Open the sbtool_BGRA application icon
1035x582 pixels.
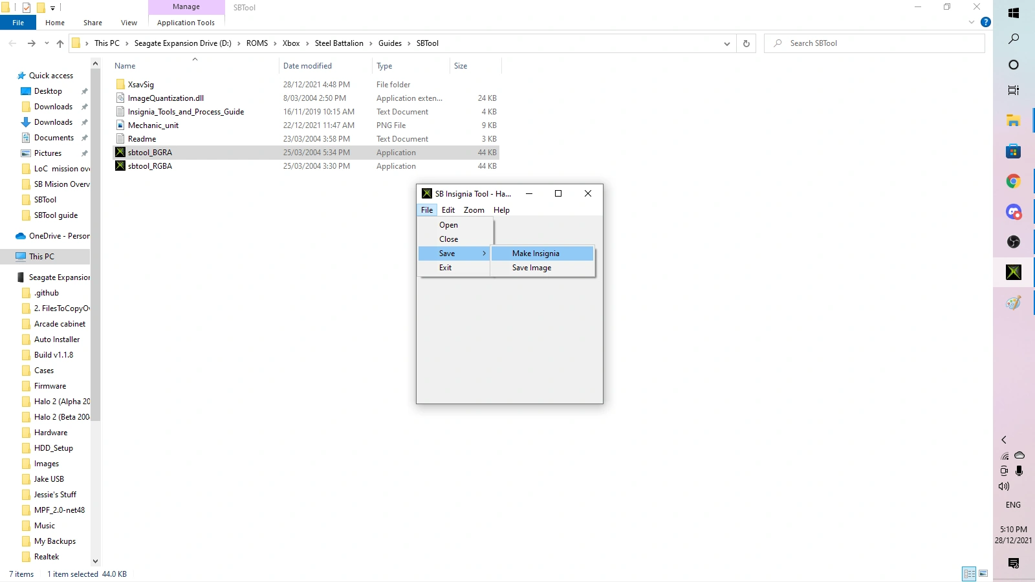tap(120, 153)
